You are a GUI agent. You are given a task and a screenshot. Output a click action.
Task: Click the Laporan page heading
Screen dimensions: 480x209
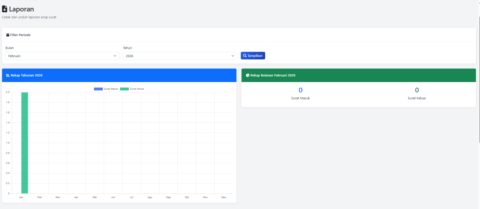tap(21, 9)
